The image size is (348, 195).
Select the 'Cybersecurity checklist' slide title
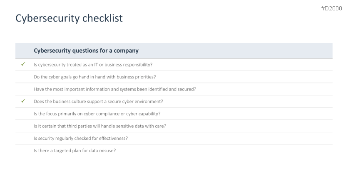pos(69,19)
